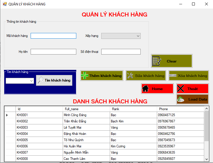Select the KH0008 id cell
Image resolution: width=213 pixels, height=163 pixels.
[x=39, y=159]
